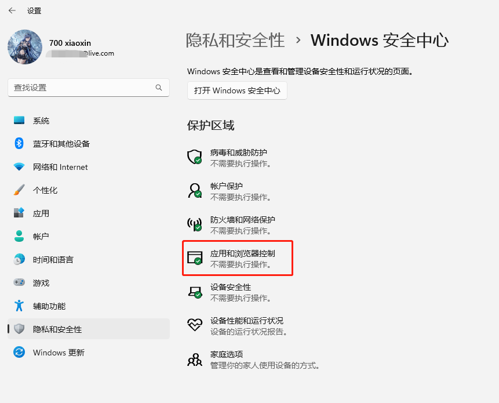The image size is (499, 403).
Task: Select 帐户 text in the sidebar
Action: tap(41, 237)
